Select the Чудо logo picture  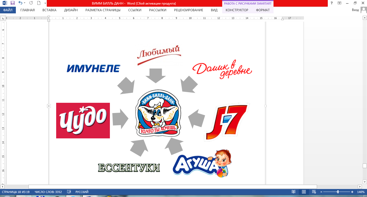point(83,120)
